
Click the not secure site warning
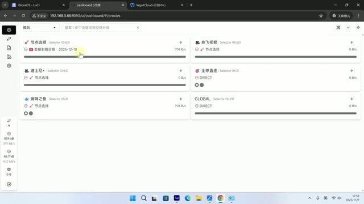(x=39, y=16)
